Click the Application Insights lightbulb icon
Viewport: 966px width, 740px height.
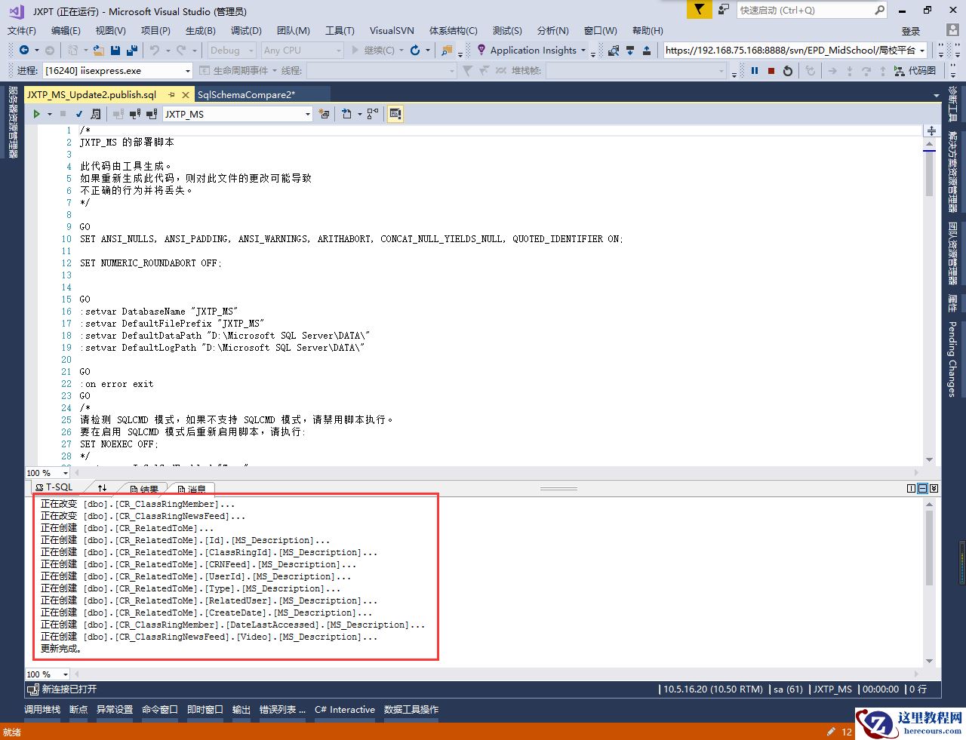tap(481, 50)
